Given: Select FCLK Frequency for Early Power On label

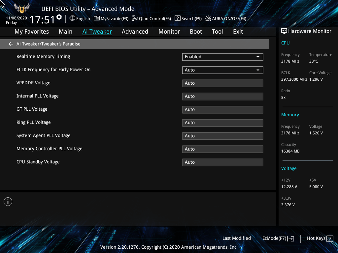Looking at the screenshot, I should (53, 70).
